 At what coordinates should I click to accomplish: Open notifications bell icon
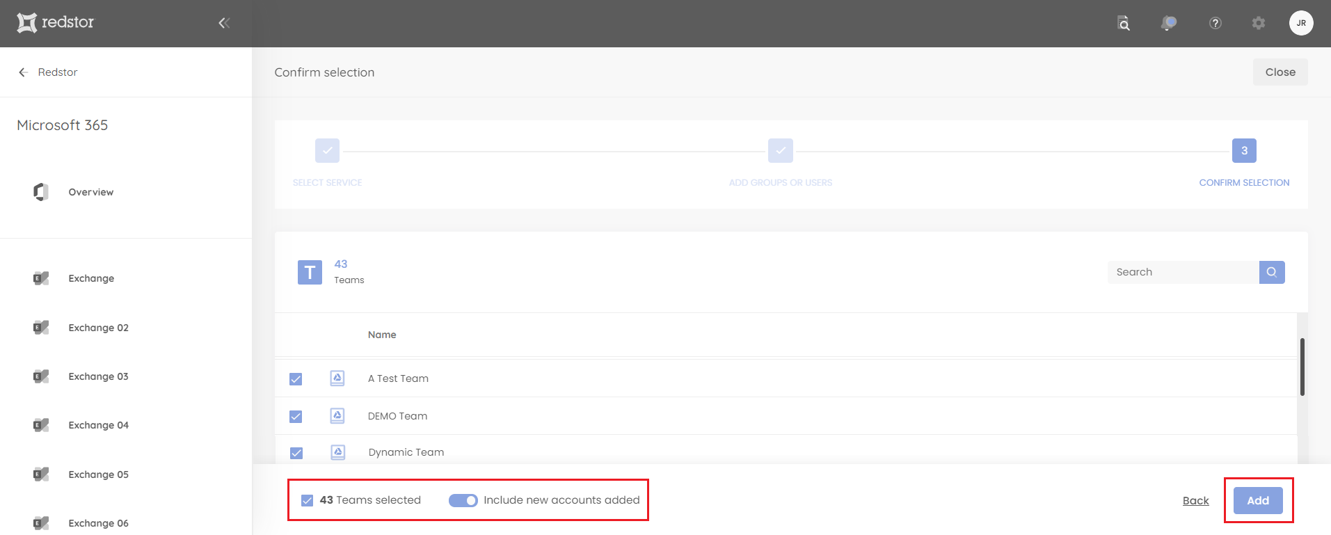coord(1169,23)
